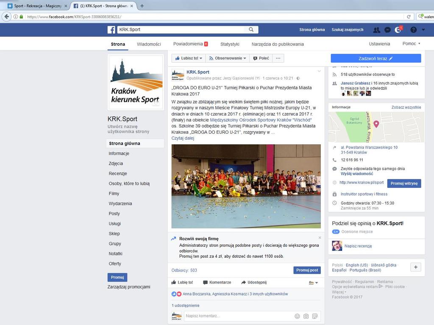This screenshot has height=325, width=434.
Task: Open Zarządzaj promocjami link
Action: [129, 287]
